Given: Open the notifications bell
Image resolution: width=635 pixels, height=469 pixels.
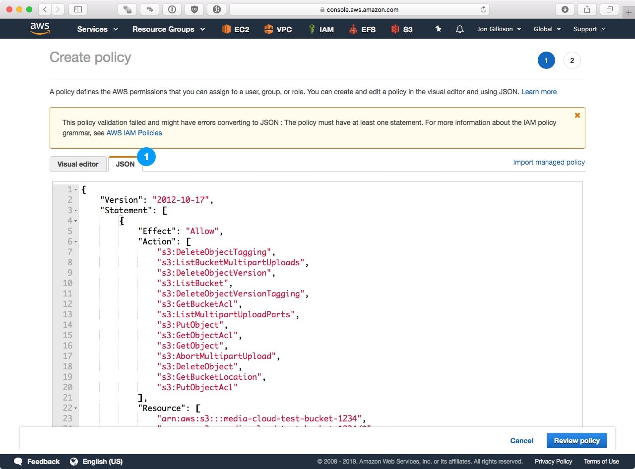Looking at the screenshot, I should pyautogui.click(x=460, y=29).
